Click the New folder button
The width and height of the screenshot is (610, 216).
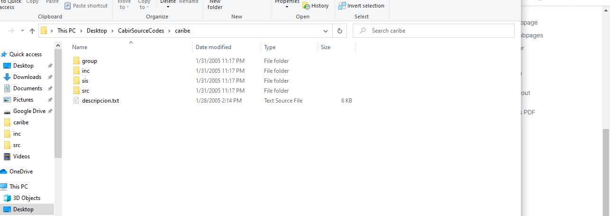point(215,5)
